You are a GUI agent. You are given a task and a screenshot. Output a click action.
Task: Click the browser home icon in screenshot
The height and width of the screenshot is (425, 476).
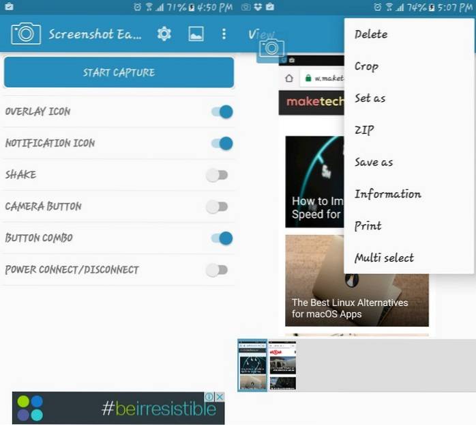tap(289, 78)
